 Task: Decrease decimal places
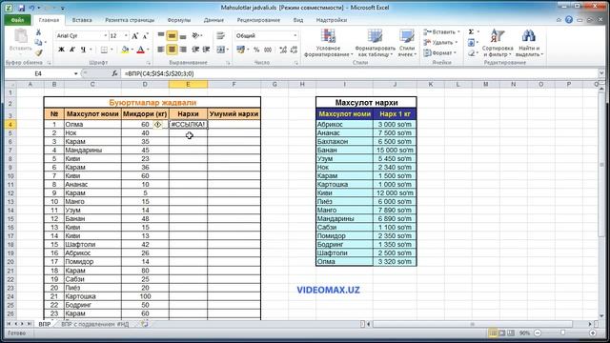(295, 50)
